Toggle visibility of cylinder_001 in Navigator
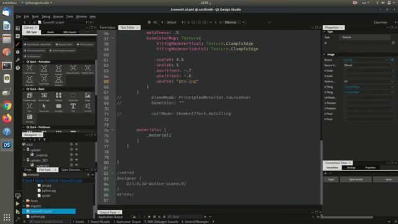Screen dimensions: 398x224 76,160
